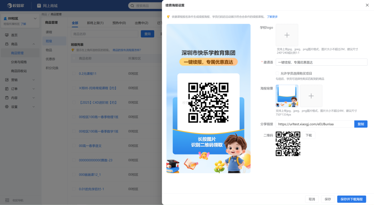
Task: Select the cartoon boy 海报背景 thumbnail
Action: 287,96
